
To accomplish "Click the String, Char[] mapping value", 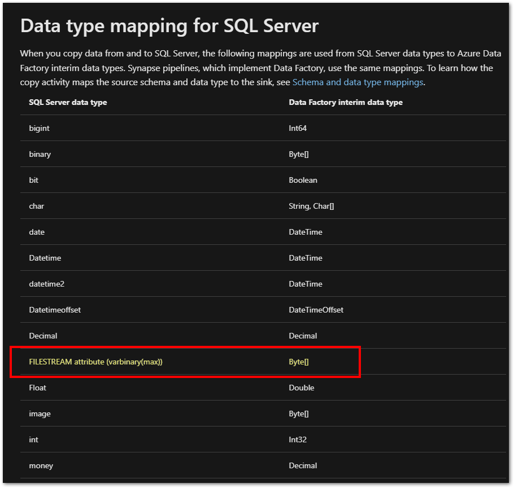I will 311,206.
